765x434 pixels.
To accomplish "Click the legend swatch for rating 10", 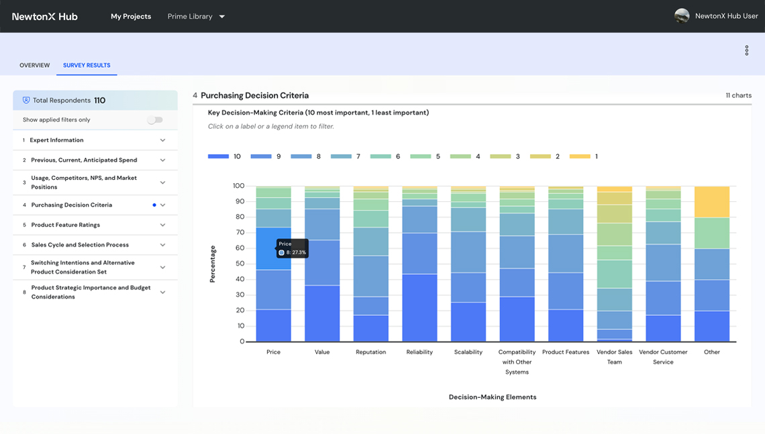I will tap(219, 156).
